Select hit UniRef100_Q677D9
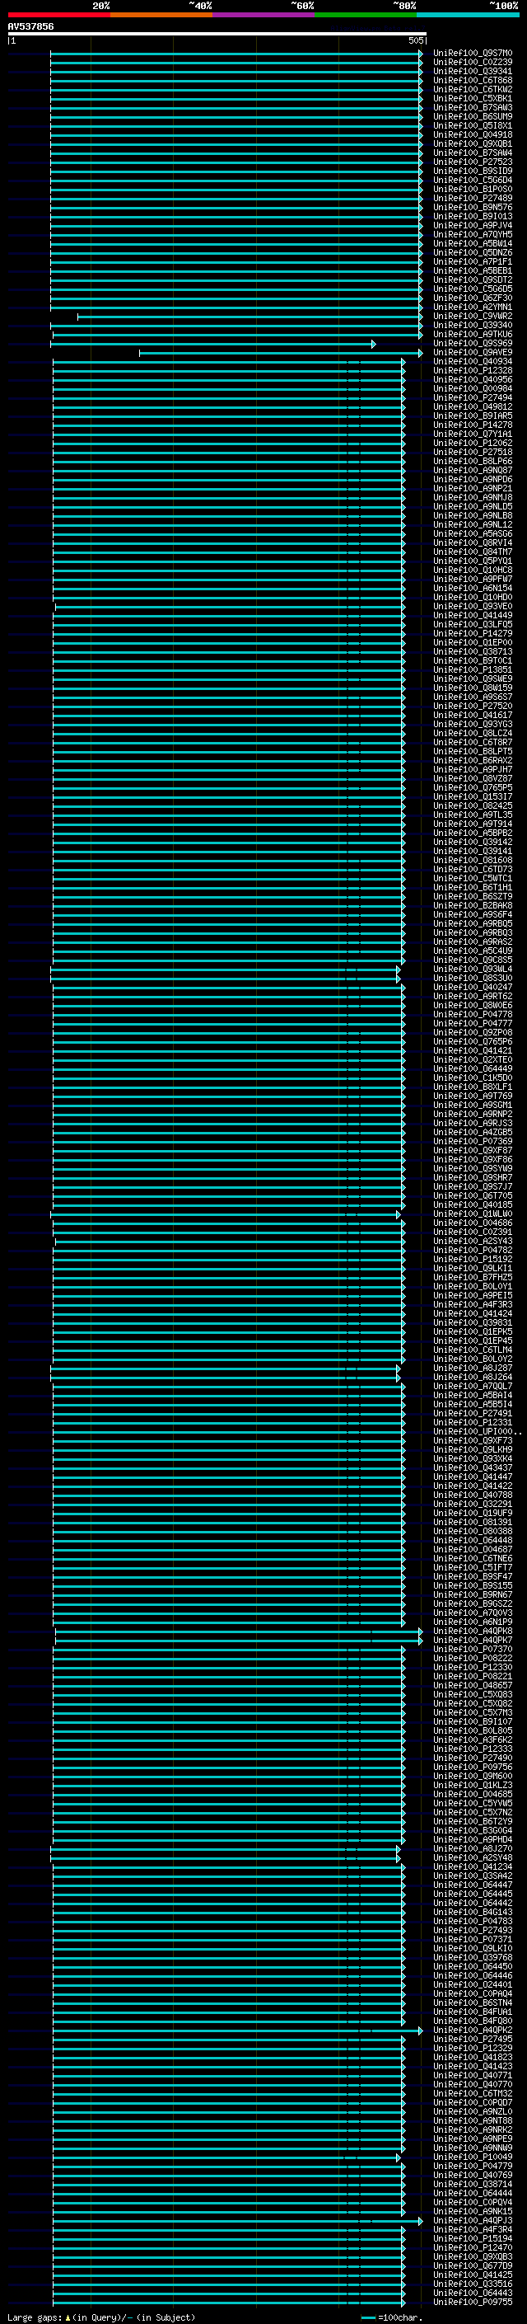The width and height of the screenshot is (527, 2324). coord(472,2265)
